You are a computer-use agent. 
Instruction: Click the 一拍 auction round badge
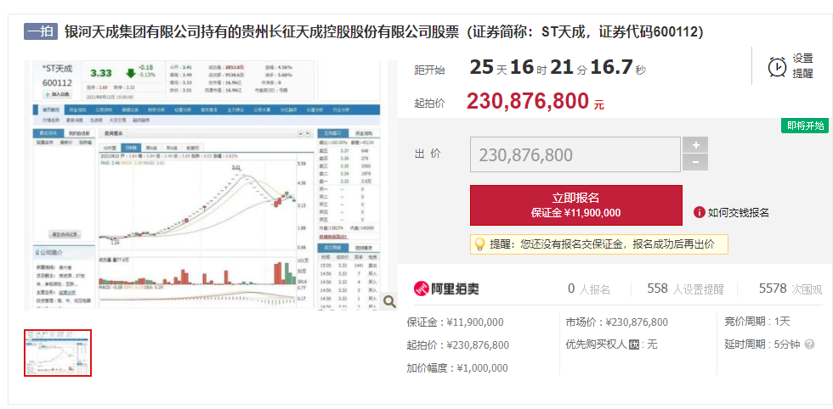(x=41, y=32)
